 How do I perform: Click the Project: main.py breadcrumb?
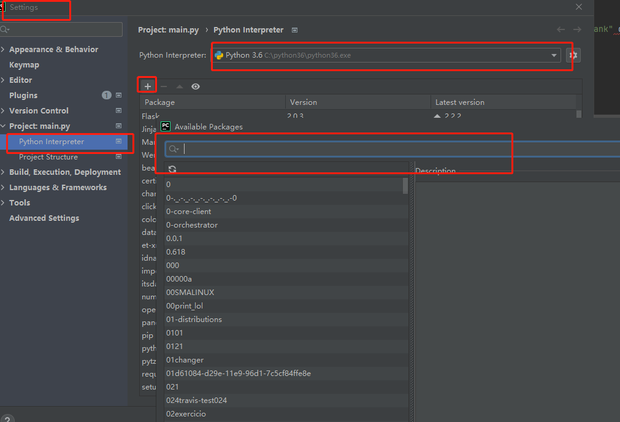[169, 30]
